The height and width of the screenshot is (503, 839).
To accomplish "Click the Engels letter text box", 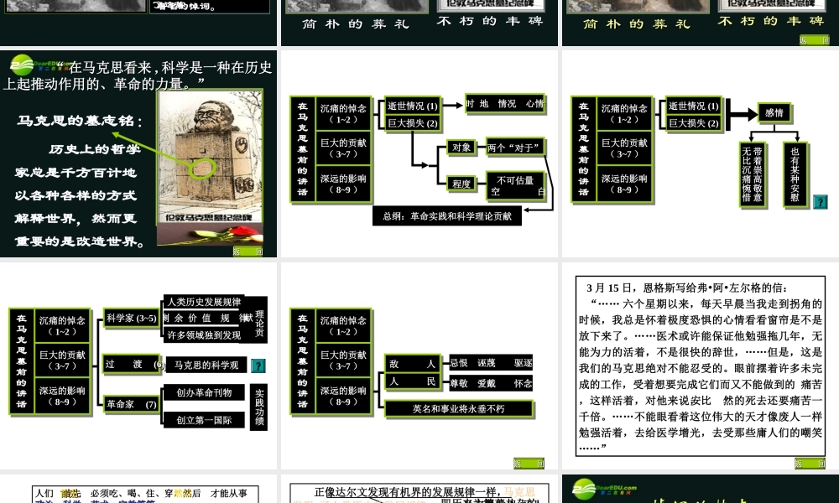I will pos(701,366).
